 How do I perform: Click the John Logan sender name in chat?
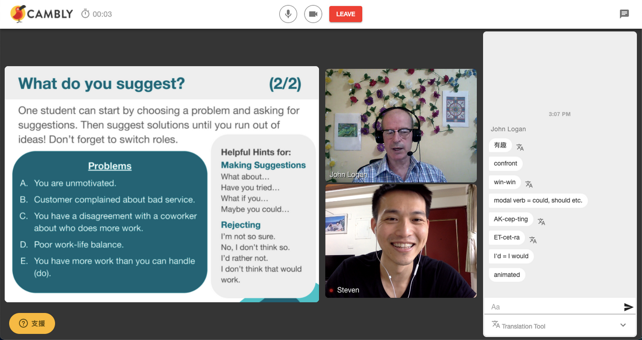(x=508, y=129)
